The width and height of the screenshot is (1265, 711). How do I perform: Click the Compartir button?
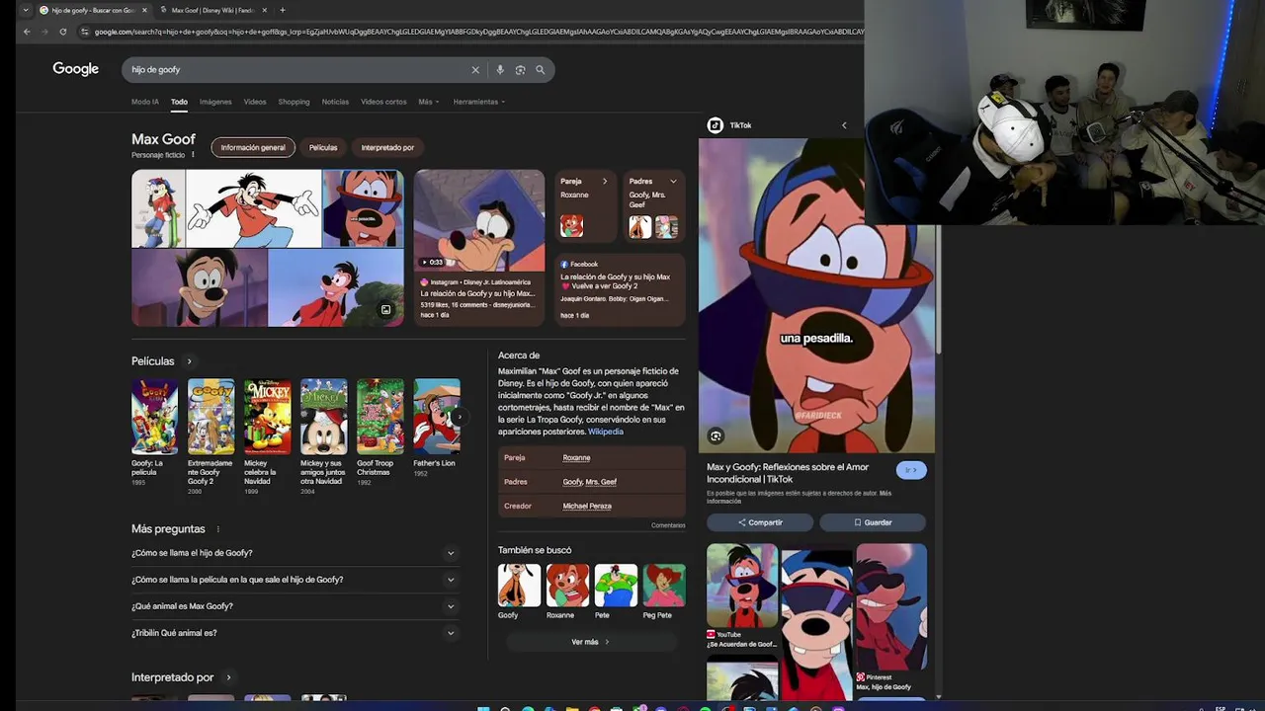(x=760, y=522)
